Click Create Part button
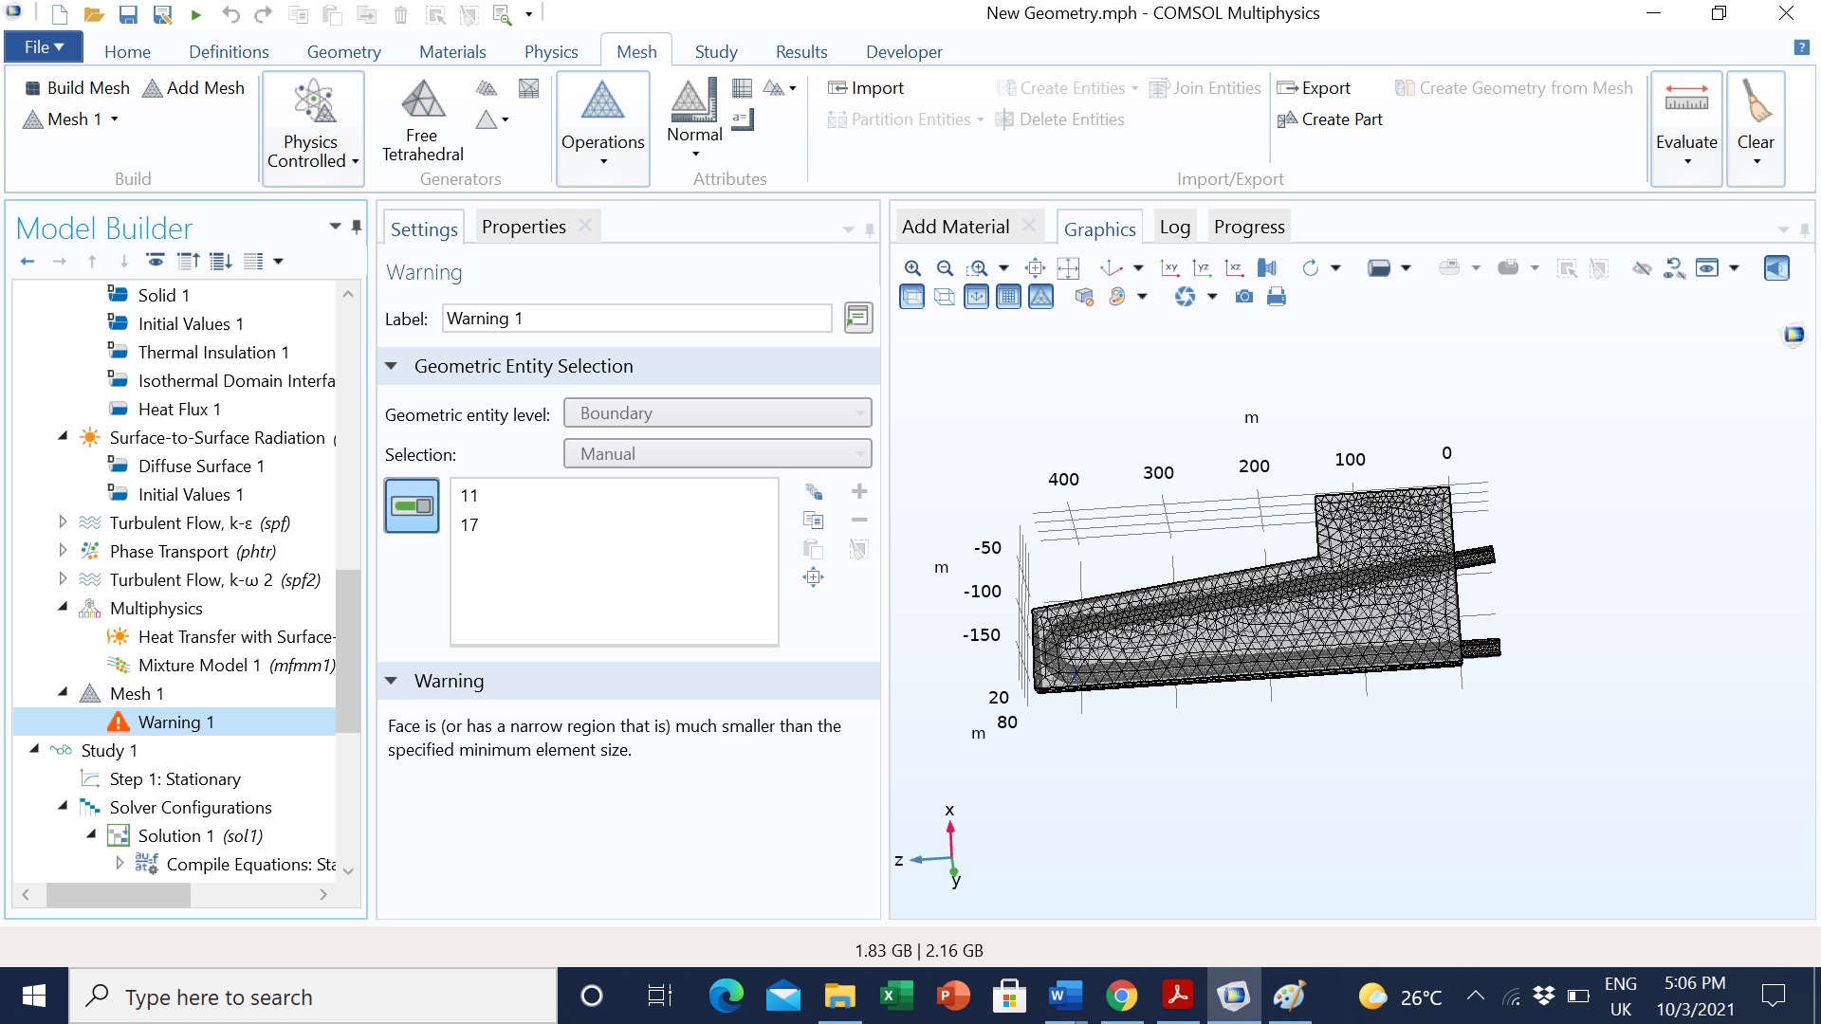 tap(1330, 119)
